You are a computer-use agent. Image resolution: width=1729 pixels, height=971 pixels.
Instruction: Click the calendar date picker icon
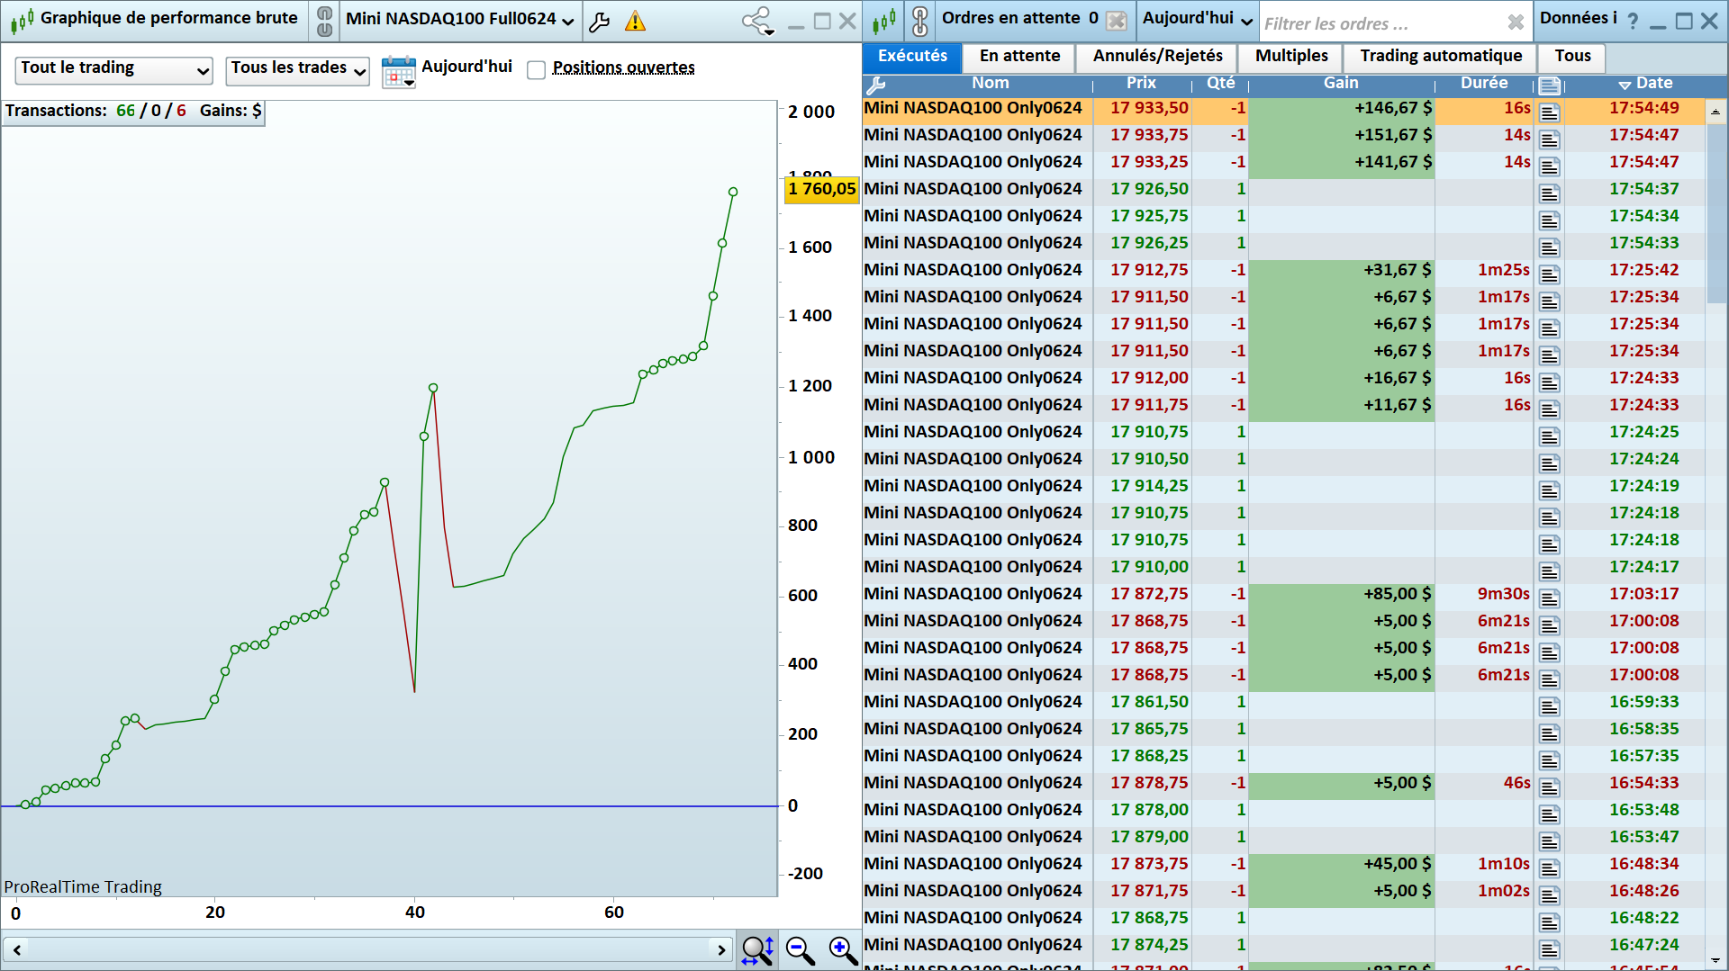click(398, 71)
